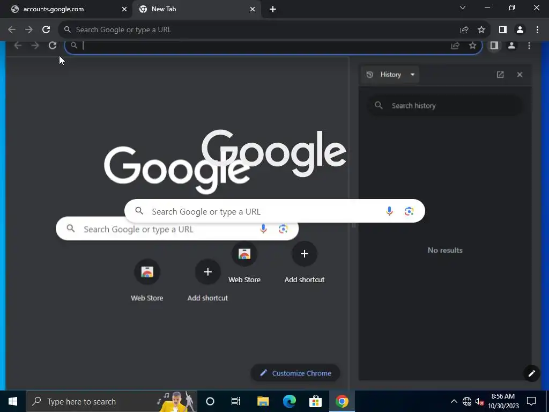Open the left-hand Web Store shortcut
The height and width of the screenshot is (412, 549).
[x=147, y=281]
